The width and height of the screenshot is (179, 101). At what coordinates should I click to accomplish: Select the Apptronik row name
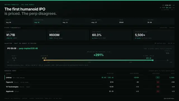pyautogui.click(x=10, y=91)
